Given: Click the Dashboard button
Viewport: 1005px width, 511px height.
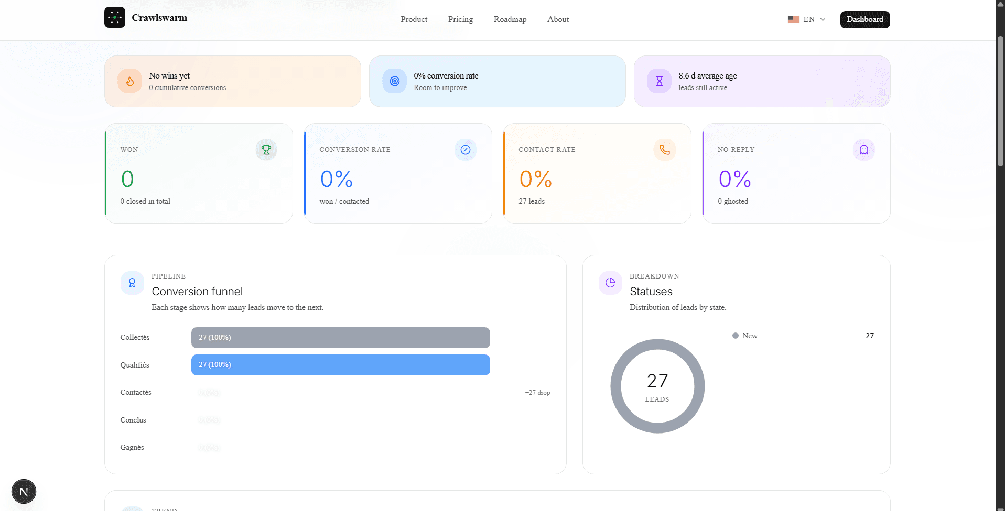Looking at the screenshot, I should 865,19.
